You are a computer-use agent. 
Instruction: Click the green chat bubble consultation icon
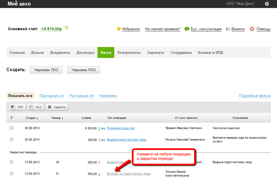187,29
